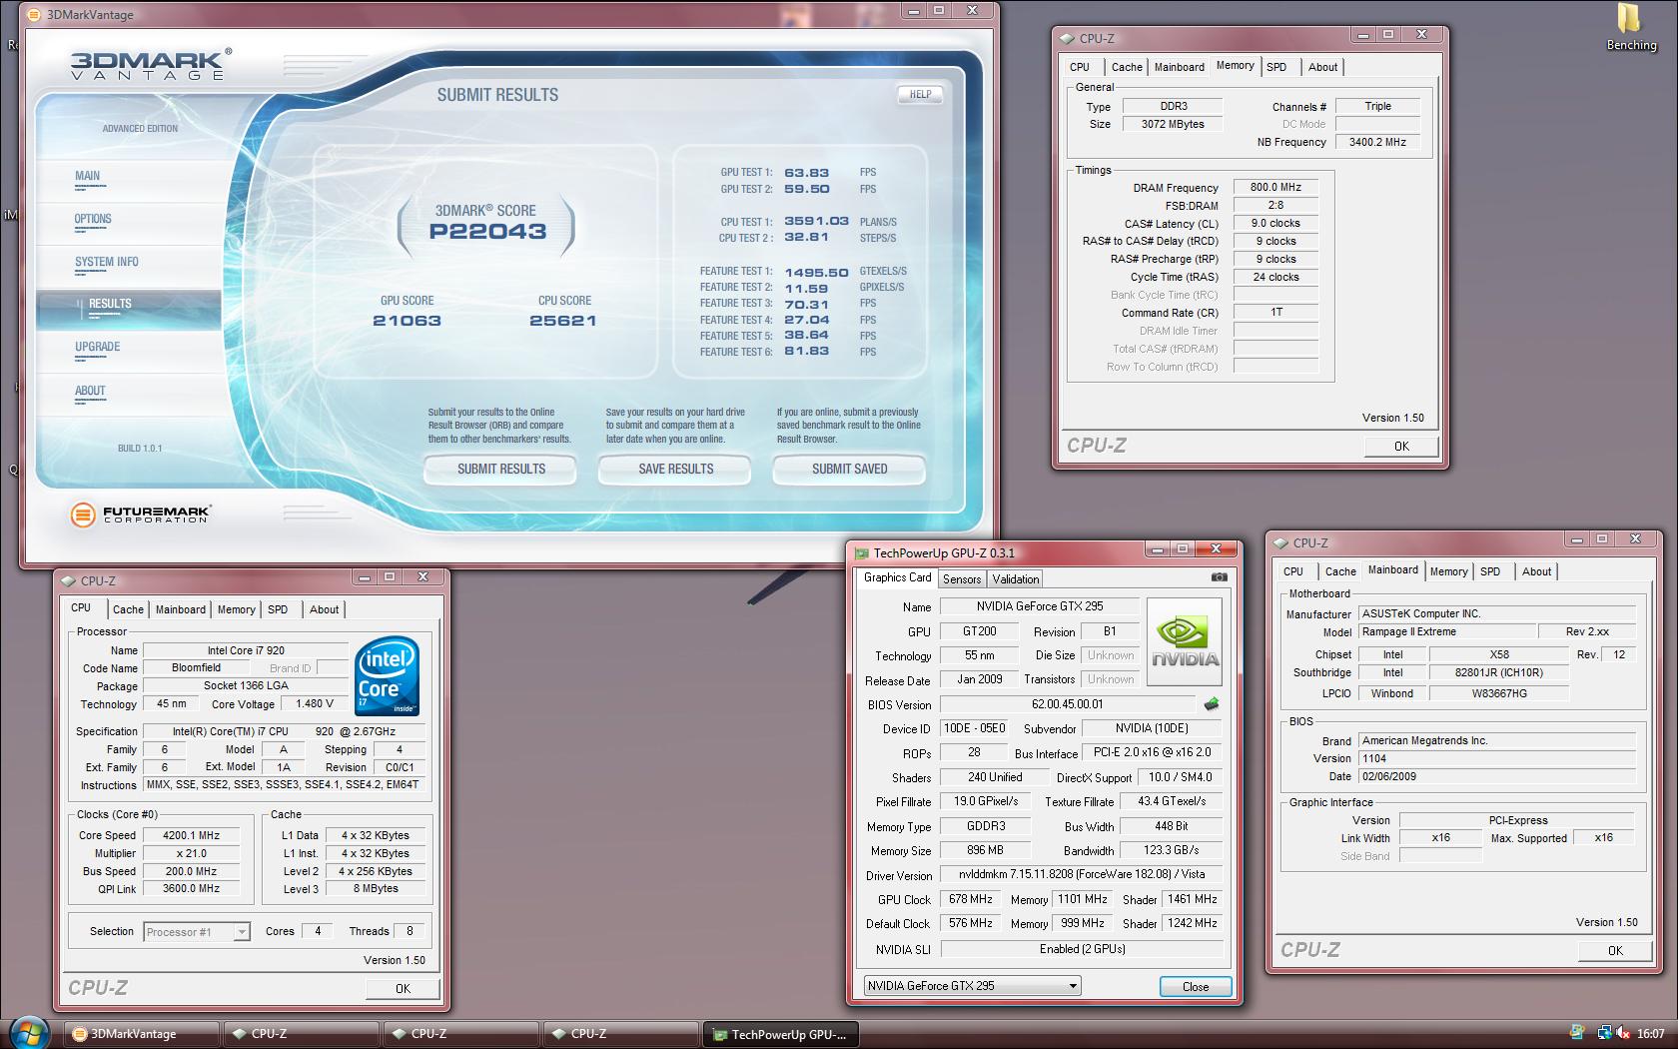1678x1049 pixels.
Task: Click the 3DMarkVantage taskbar button
Action: (x=142, y=1034)
